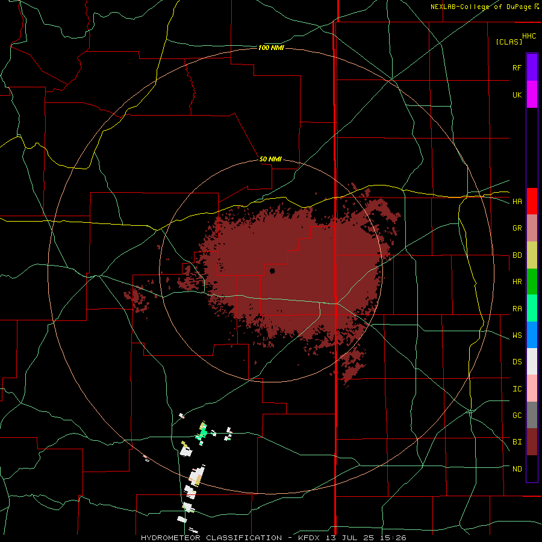Click the gray GC legend swatch
The image size is (542, 542).
(532, 415)
